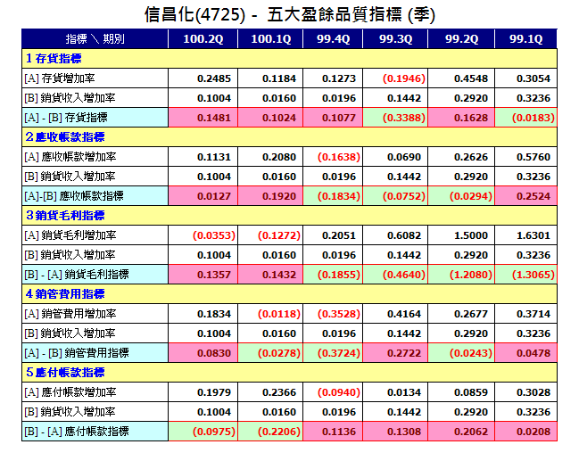Viewport: 579px width, 461px height.
Task: Click the row label [A] - [B] 銷管費用指標
Action: click(x=77, y=353)
